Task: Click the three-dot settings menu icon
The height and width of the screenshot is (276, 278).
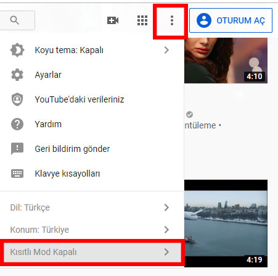Action: point(172,20)
